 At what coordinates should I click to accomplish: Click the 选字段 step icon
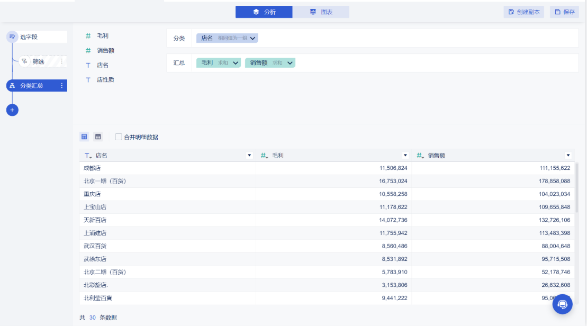12,37
